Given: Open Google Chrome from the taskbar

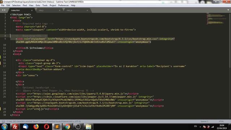Looking at the screenshot, I should click(x=67, y=127).
